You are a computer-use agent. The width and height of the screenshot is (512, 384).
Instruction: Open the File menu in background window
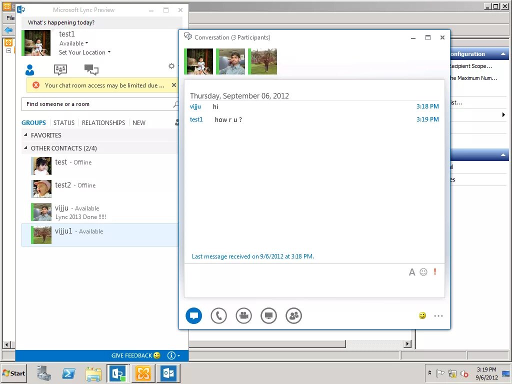pyautogui.click(x=10, y=17)
